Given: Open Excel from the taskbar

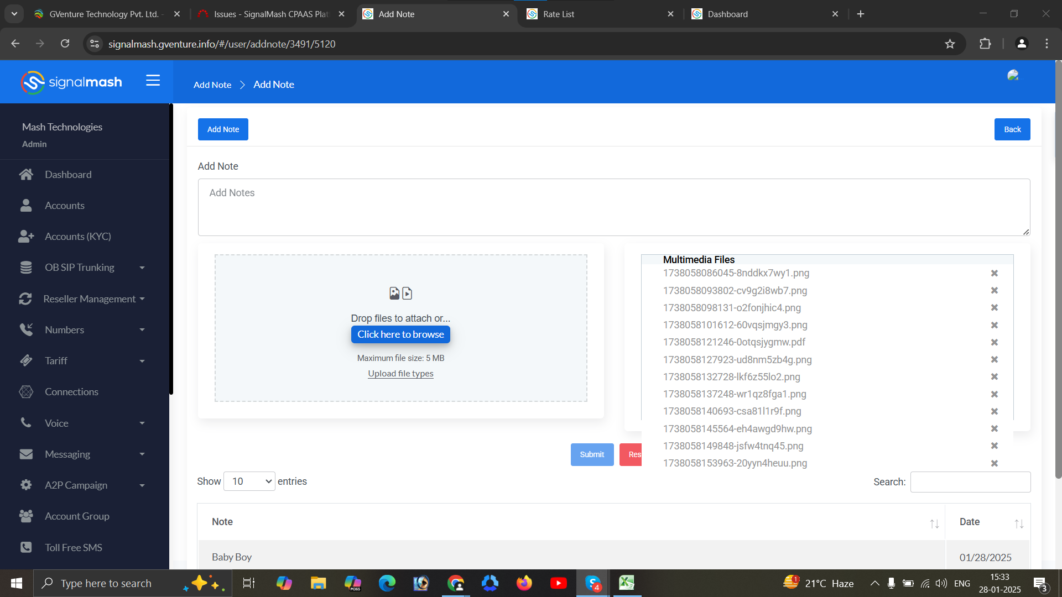Looking at the screenshot, I should [x=626, y=583].
